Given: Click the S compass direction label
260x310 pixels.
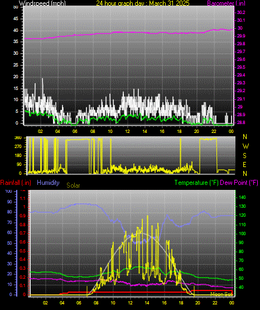Looking at the screenshot, I should 244,156.
